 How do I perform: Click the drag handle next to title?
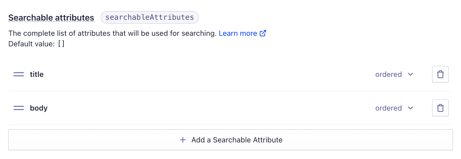[18, 74]
